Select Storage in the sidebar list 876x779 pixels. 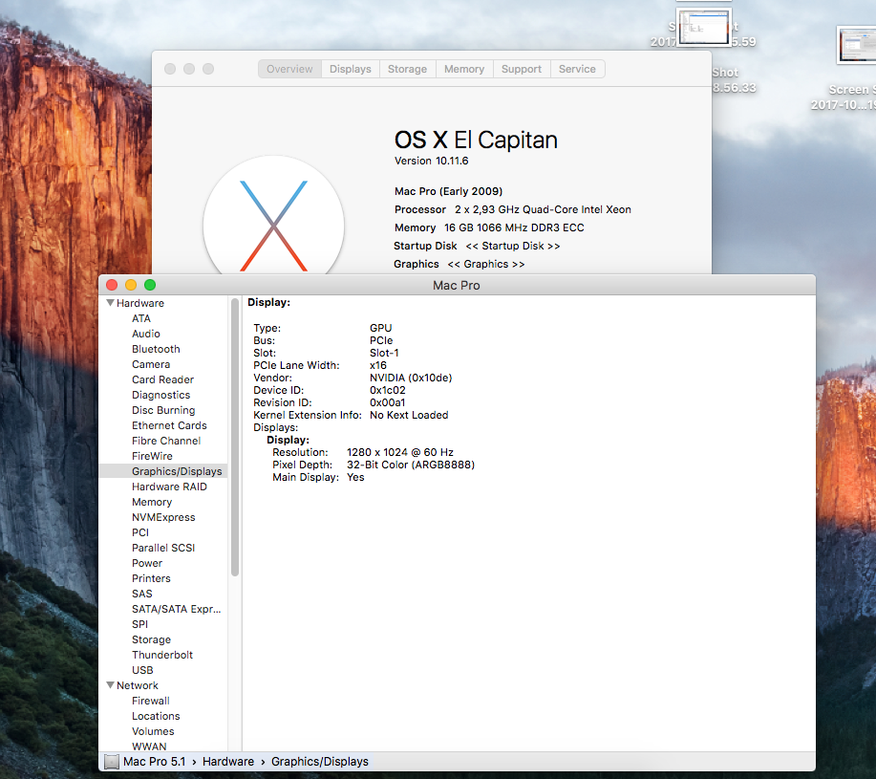click(x=151, y=639)
